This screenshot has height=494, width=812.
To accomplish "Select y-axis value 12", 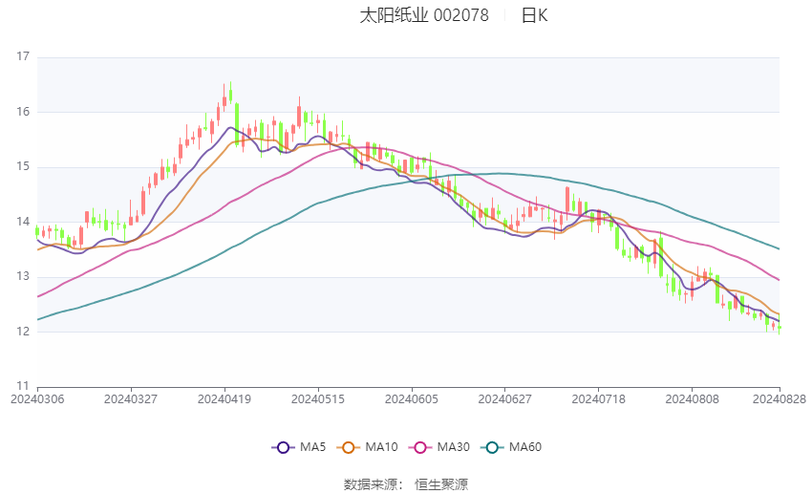I will [23, 332].
